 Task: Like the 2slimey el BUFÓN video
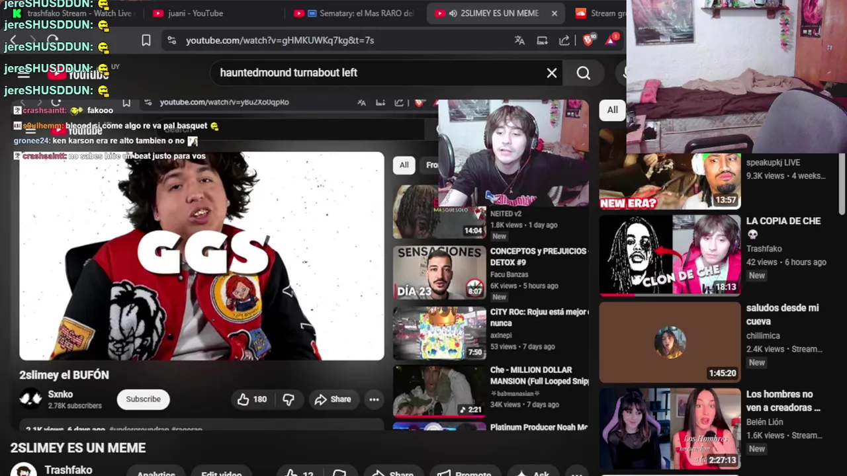252,399
